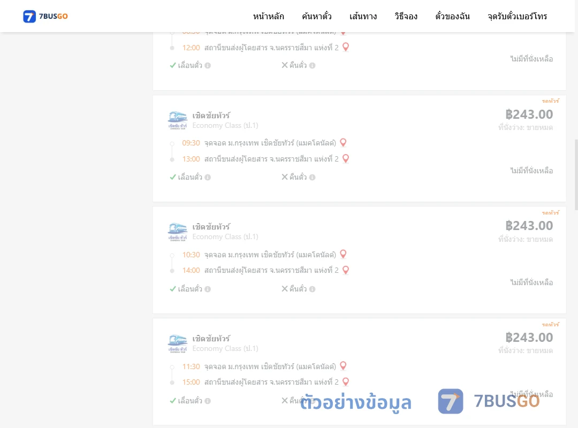Click bus operator logo on 09:30 trip
This screenshot has height=428, width=578.
pos(177,120)
